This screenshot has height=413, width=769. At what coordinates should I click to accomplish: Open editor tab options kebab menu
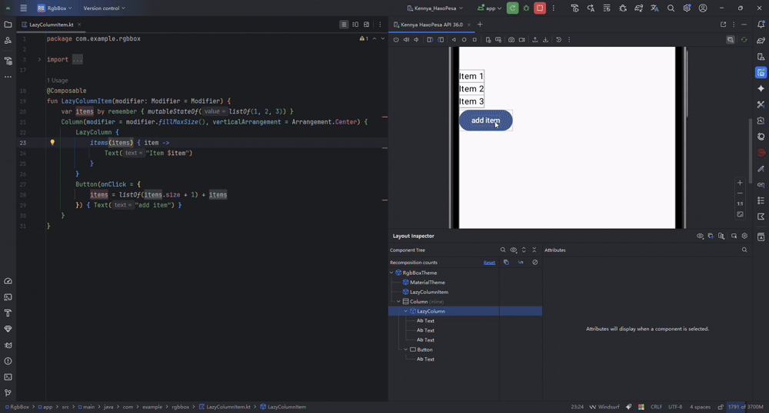click(380, 25)
